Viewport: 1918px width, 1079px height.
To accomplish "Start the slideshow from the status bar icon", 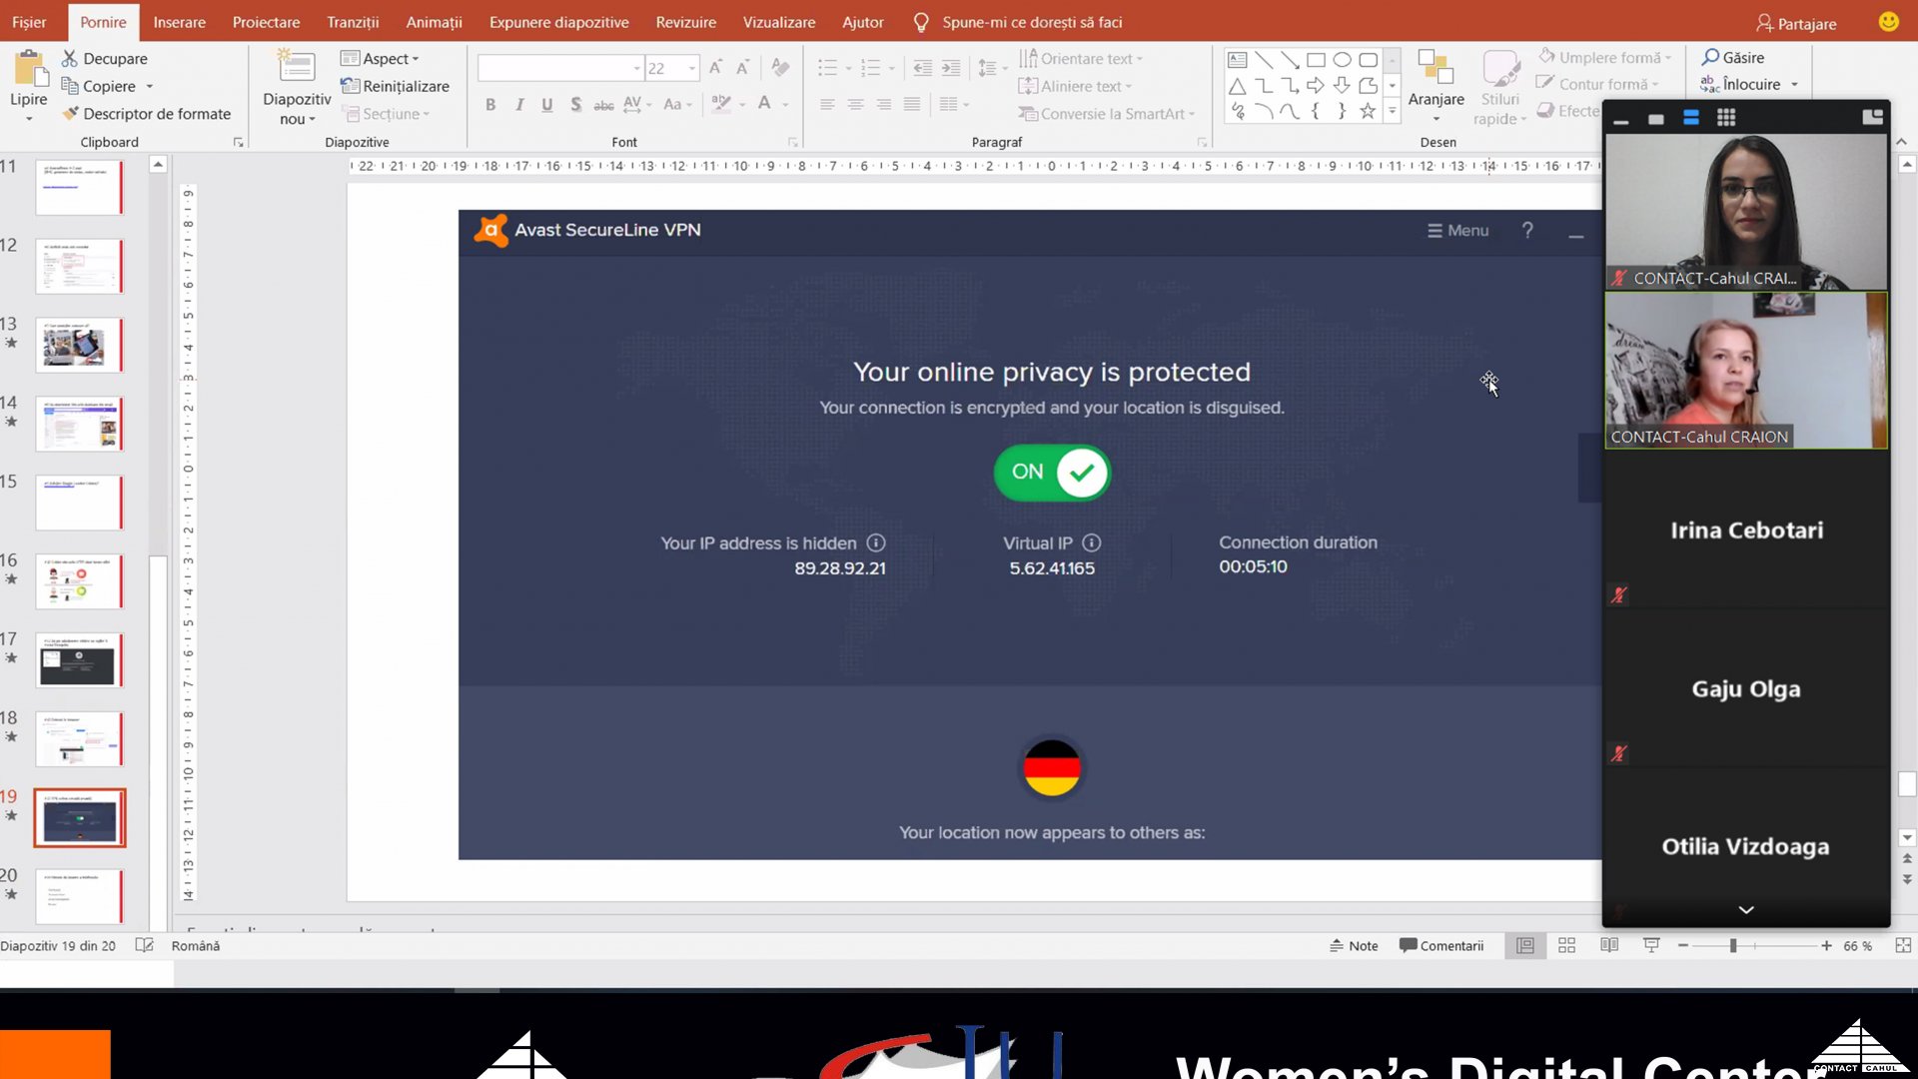I will 1651,945.
